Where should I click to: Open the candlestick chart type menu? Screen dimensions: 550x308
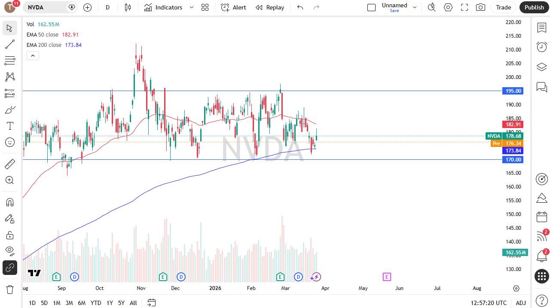coord(128,7)
